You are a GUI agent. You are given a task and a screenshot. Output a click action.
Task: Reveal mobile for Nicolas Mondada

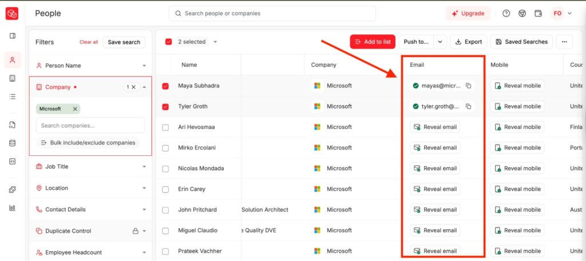coord(517,168)
